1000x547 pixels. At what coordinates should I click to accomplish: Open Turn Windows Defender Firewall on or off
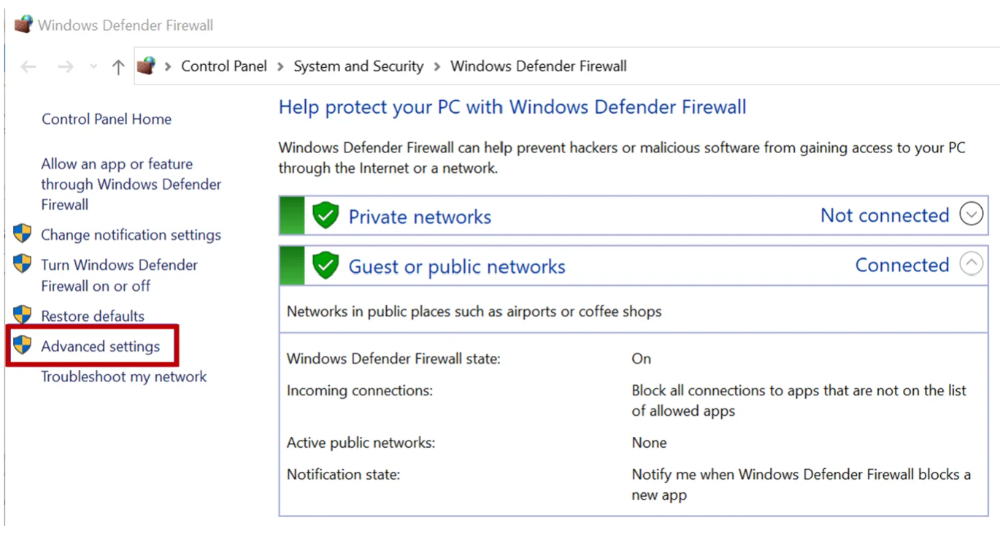pyautogui.click(x=119, y=275)
